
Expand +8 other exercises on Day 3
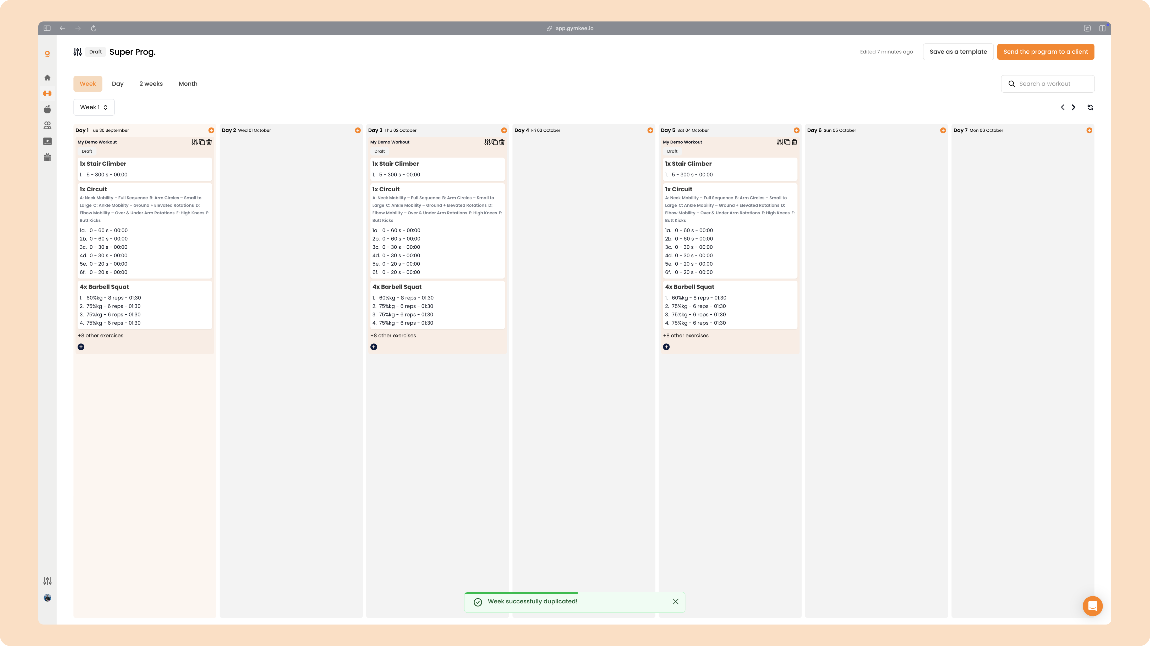click(393, 336)
